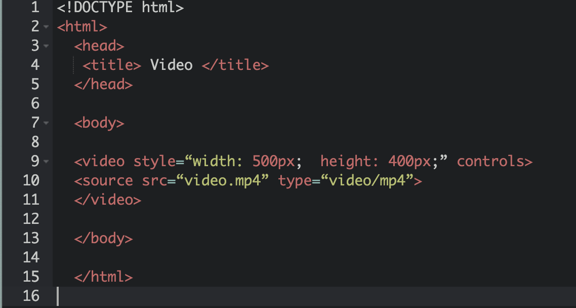Collapse the video element fold arrow on line 9

point(46,162)
